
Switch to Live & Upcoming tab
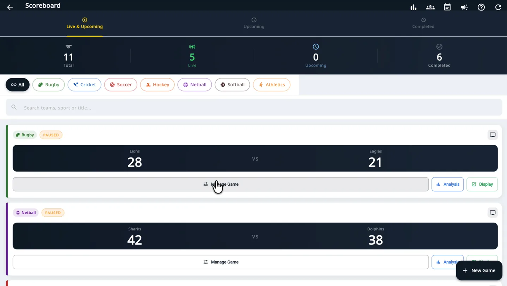tap(85, 23)
